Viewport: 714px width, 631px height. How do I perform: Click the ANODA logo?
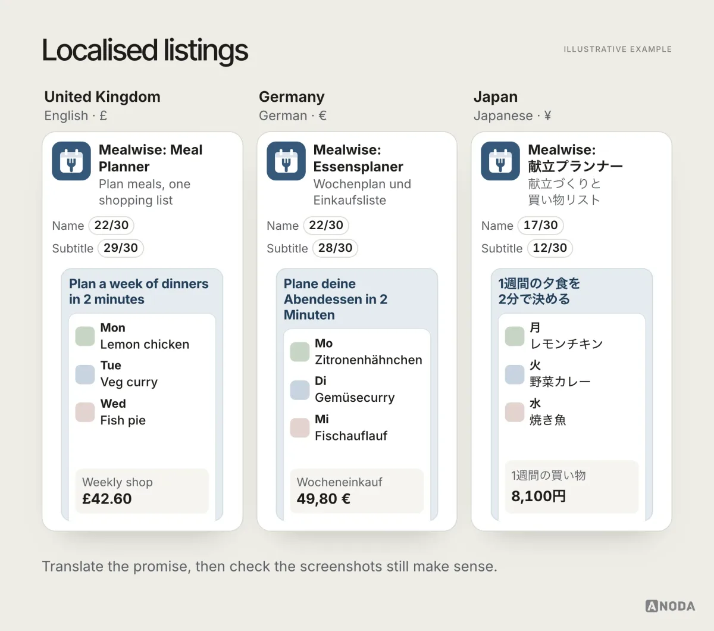(x=670, y=606)
